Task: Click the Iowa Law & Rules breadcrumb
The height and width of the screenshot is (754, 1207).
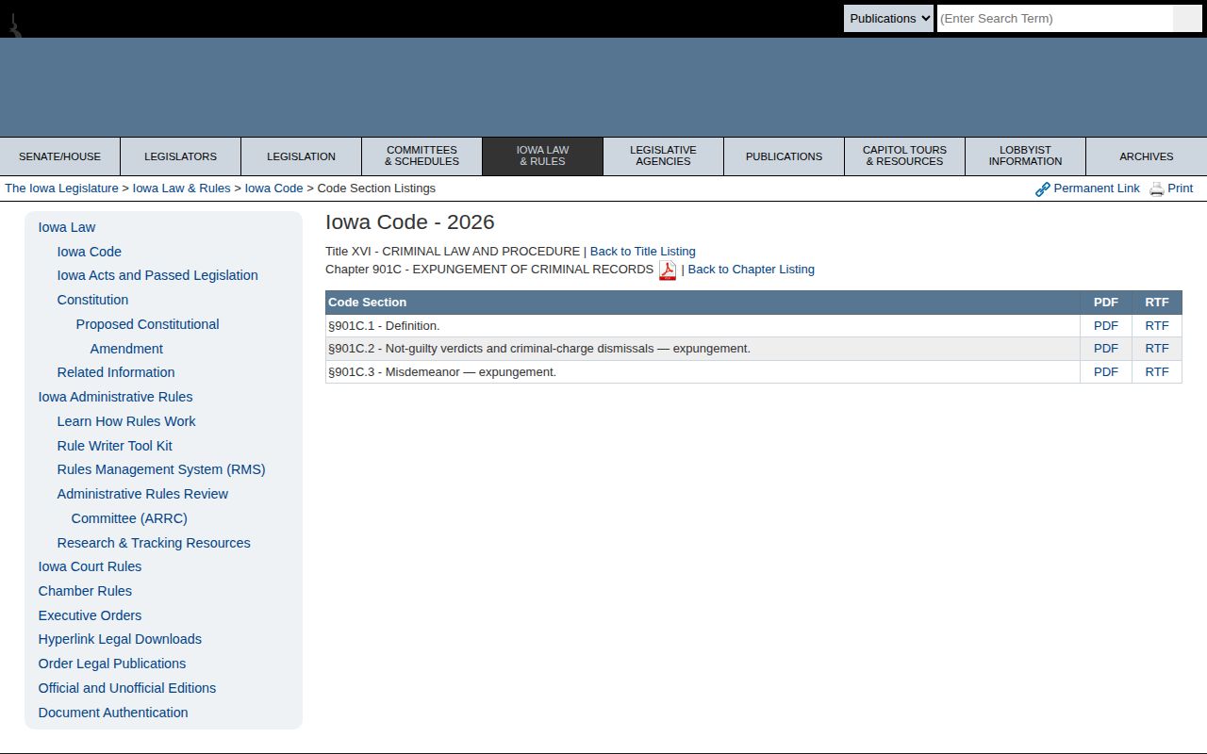Action: click(x=181, y=188)
